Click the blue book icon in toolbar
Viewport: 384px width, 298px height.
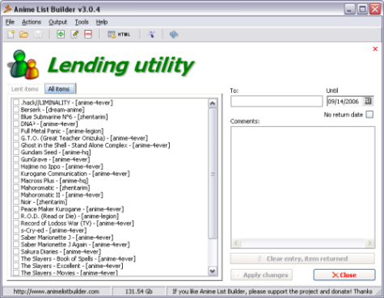tap(174, 35)
